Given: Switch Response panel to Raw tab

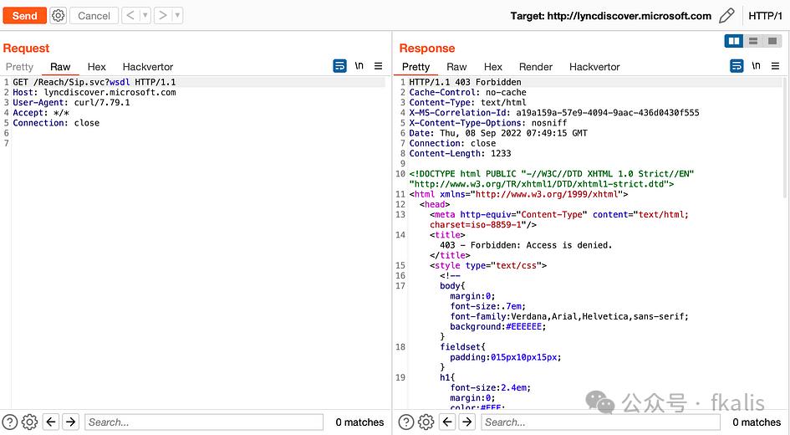Looking at the screenshot, I should click(456, 67).
